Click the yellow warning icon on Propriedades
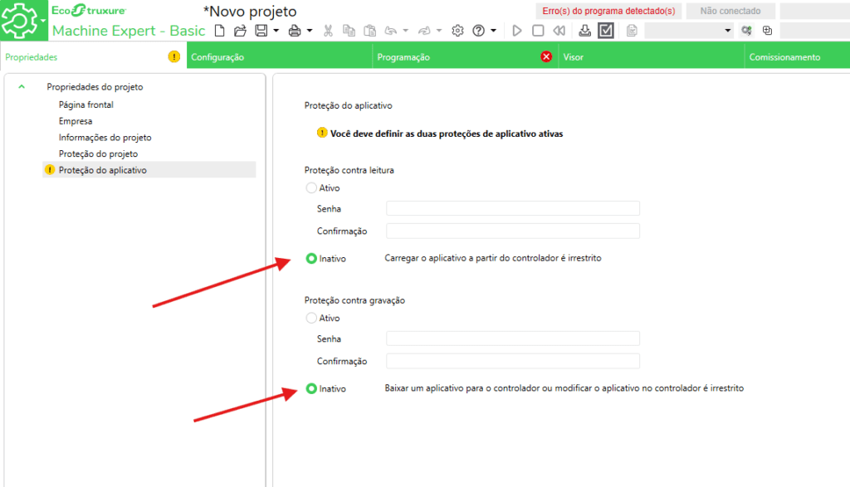This screenshot has height=487, width=850. pos(174,56)
